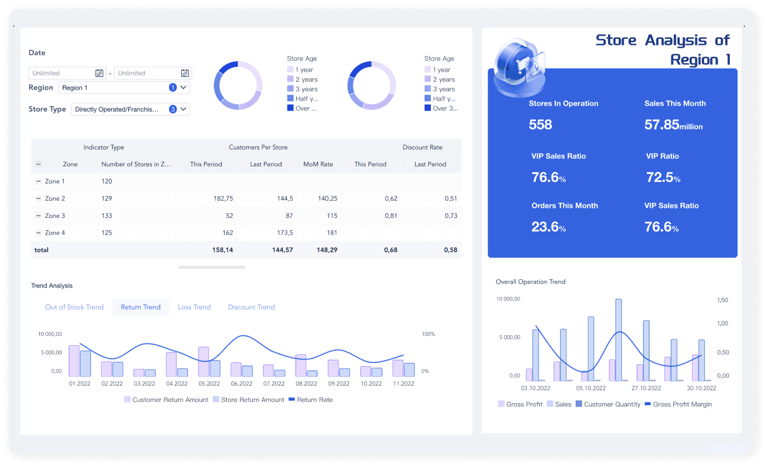
Task: Click the start date Unlimited field
Action: click(x=61, y=73)
